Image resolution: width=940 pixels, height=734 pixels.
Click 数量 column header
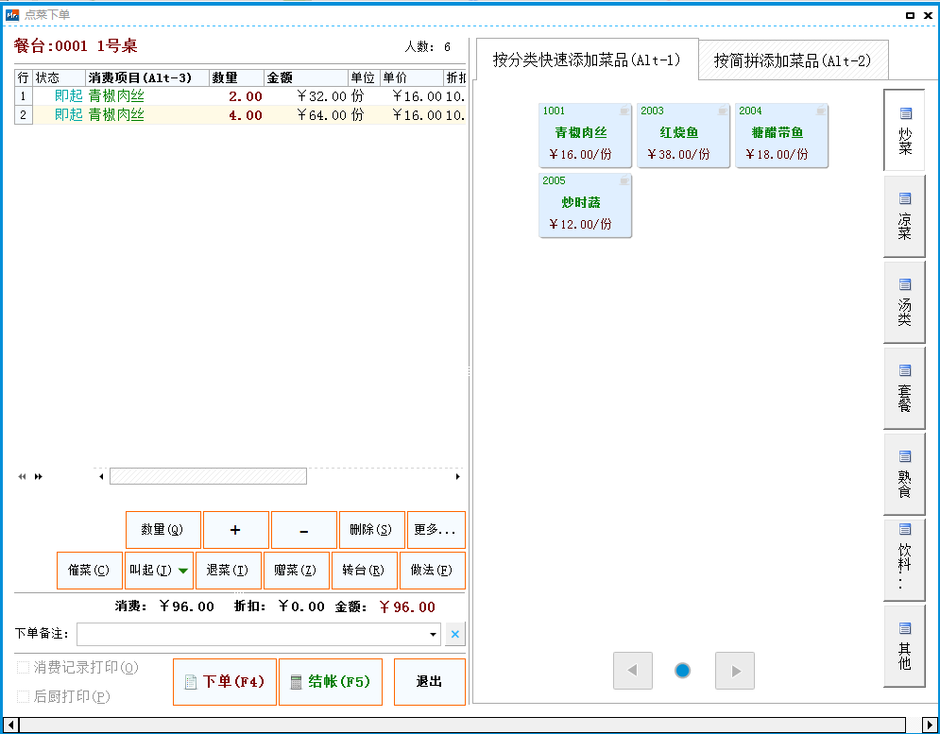pos(236,78)
